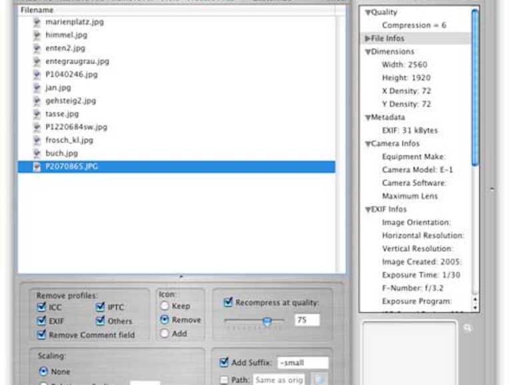Collapse the Dimensions section
This screenshot has height=385, width=513.
368,52
